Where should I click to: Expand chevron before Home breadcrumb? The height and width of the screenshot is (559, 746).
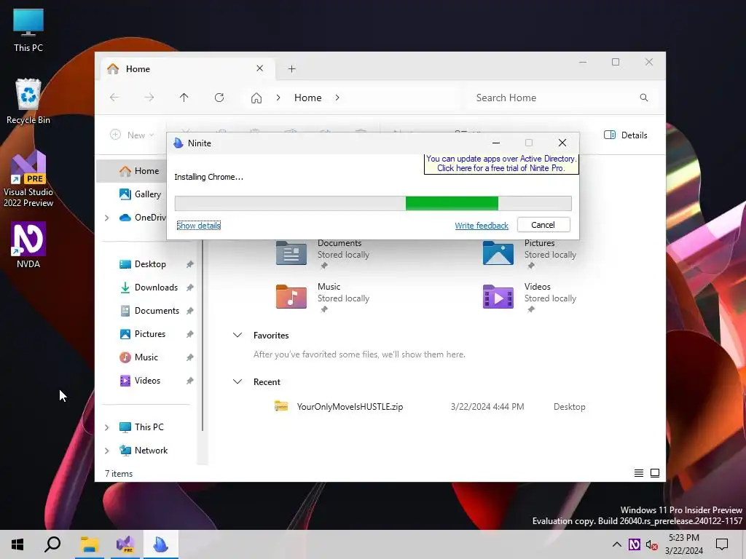click(278, 98)
